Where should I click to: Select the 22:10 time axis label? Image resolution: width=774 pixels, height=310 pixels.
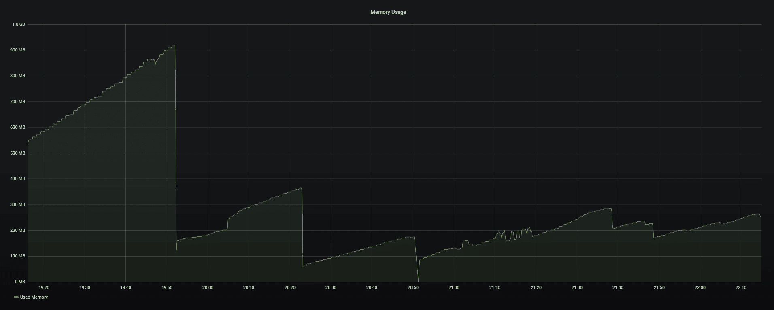pos(741,288)
